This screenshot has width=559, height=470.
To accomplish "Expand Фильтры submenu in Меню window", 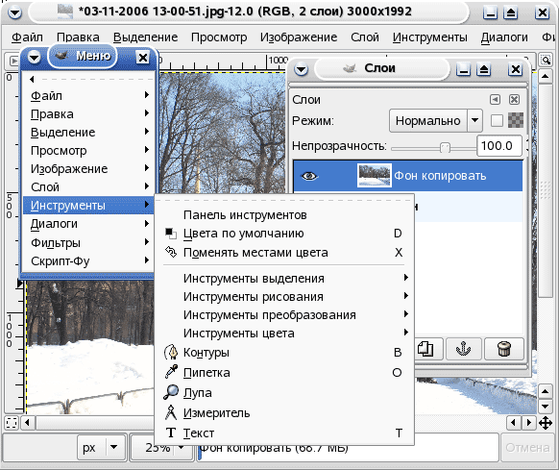I will pos(88,242).
